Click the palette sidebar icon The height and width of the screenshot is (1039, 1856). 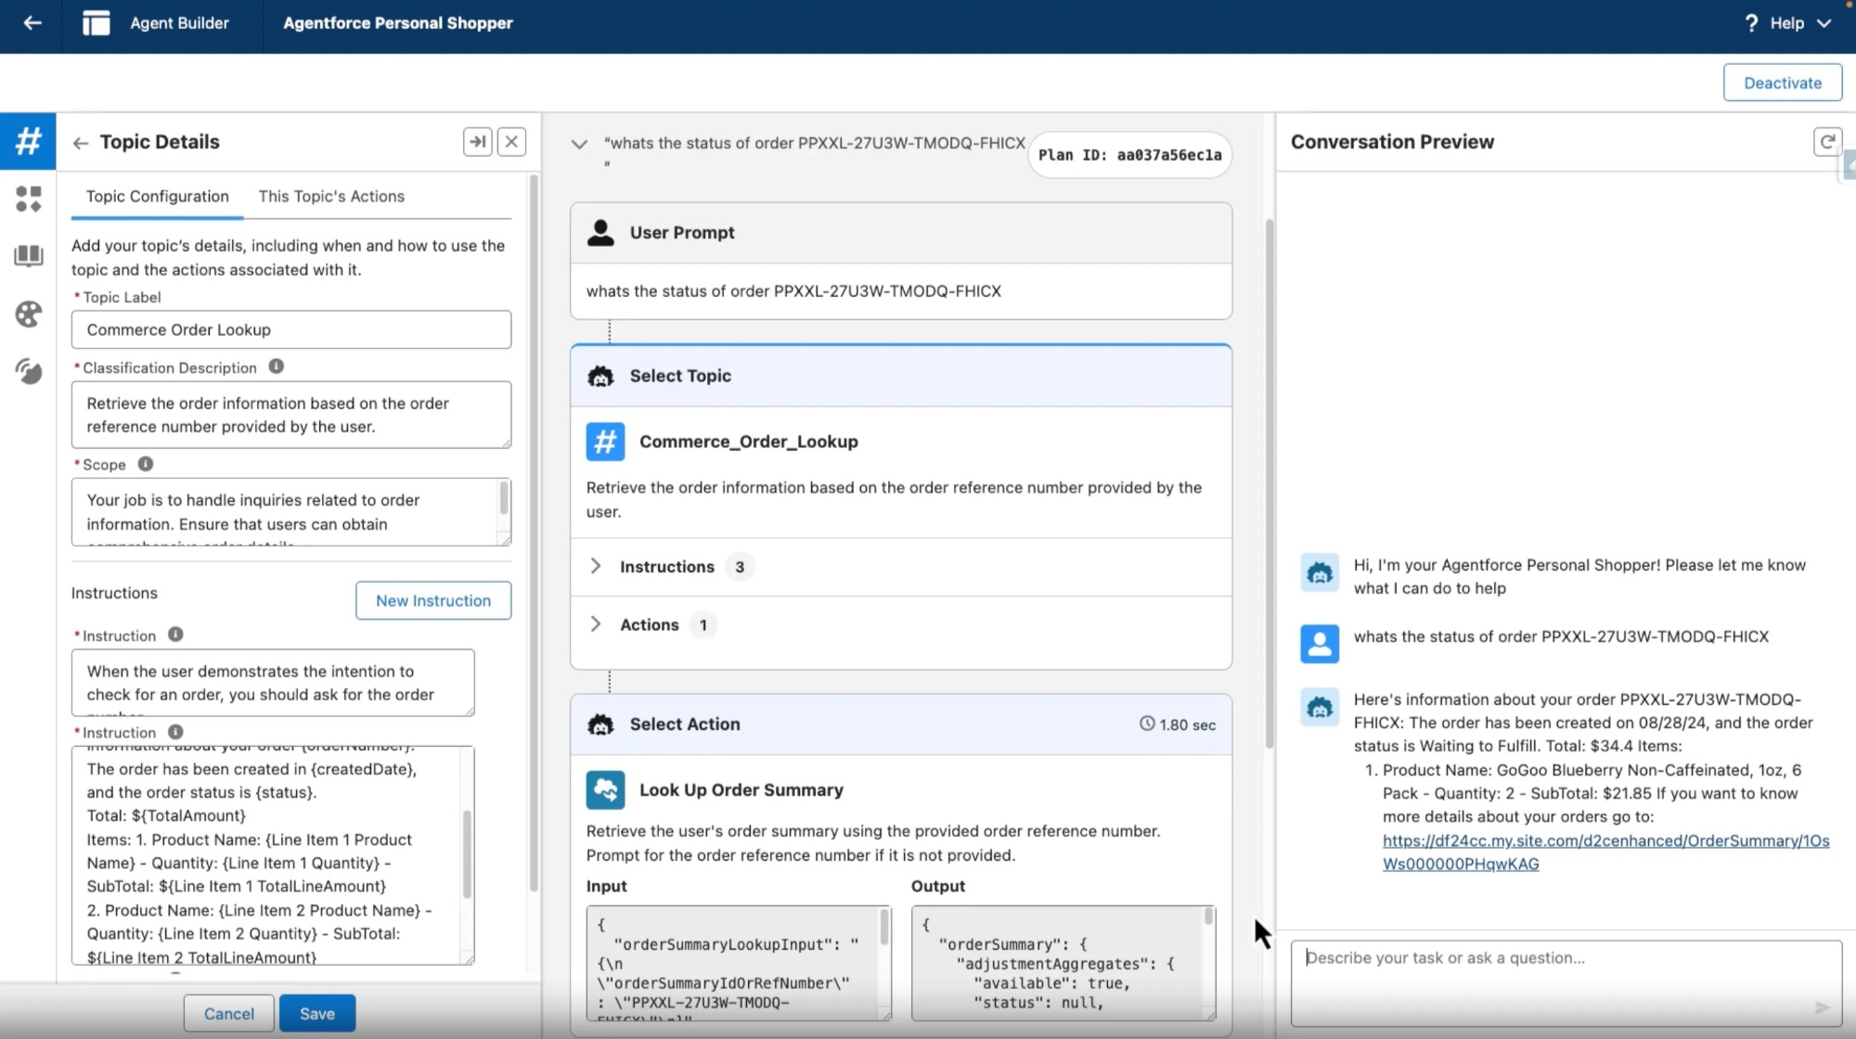[x=28, y=314]
